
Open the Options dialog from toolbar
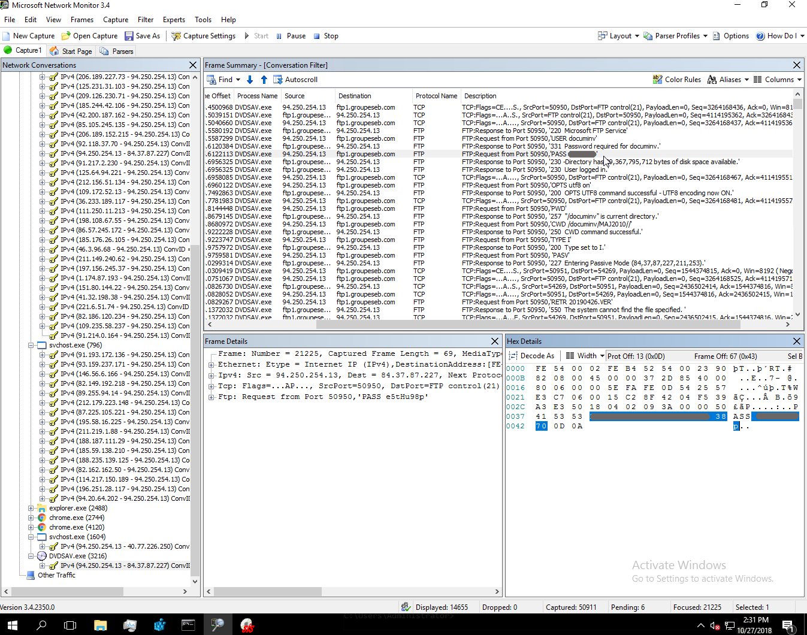point(730,36)
